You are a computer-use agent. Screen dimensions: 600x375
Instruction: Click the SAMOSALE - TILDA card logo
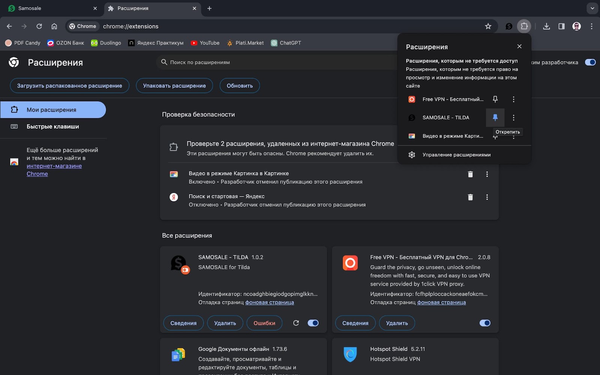[179, 264]
